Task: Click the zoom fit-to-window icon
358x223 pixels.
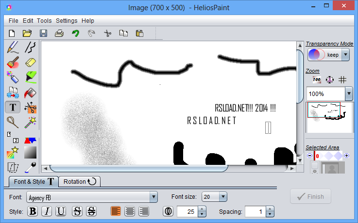Action: 330,80
